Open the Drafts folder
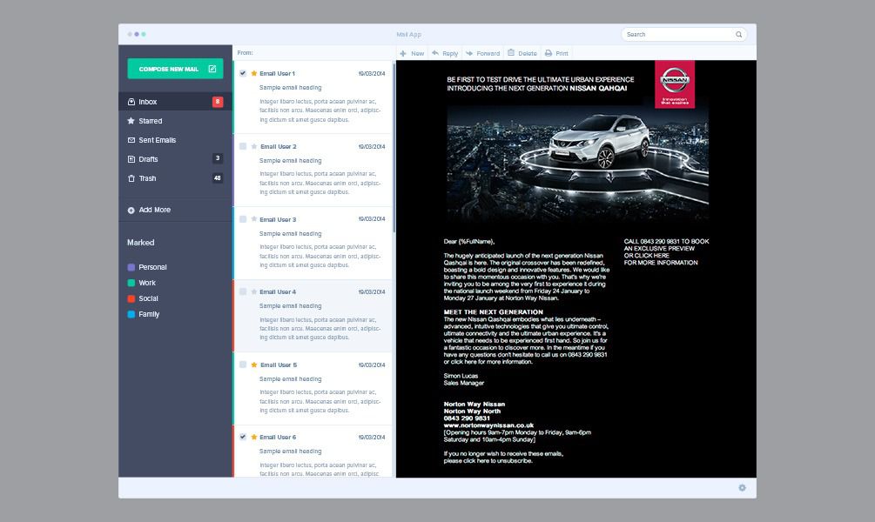875x522 pixels. tap(175, 159)
